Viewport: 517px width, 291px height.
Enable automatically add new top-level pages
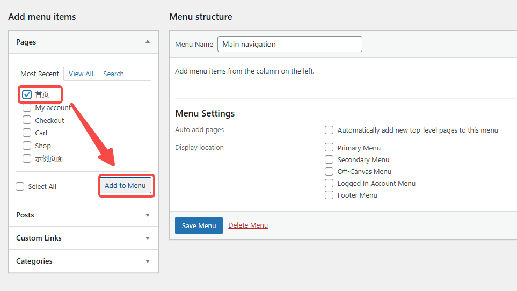[x=329, y=130]
